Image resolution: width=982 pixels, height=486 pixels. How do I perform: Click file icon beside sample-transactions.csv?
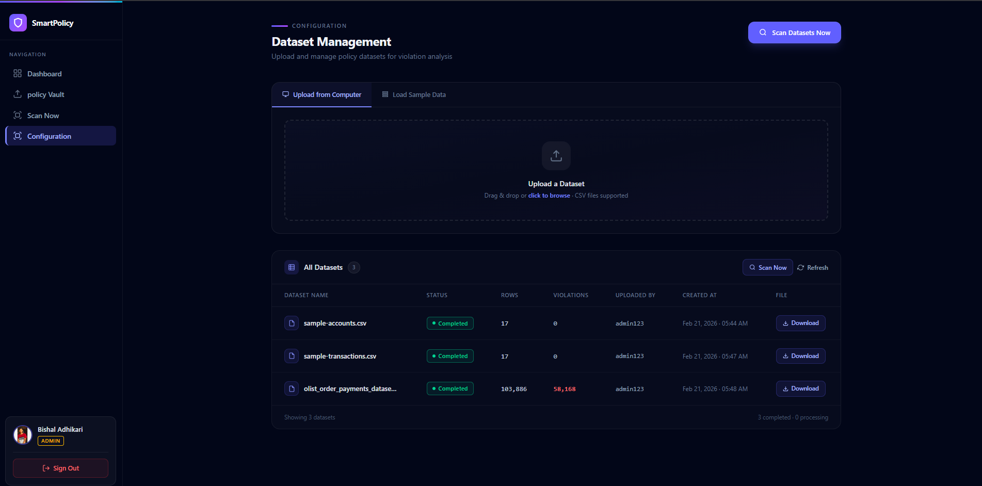pos(292,356)
